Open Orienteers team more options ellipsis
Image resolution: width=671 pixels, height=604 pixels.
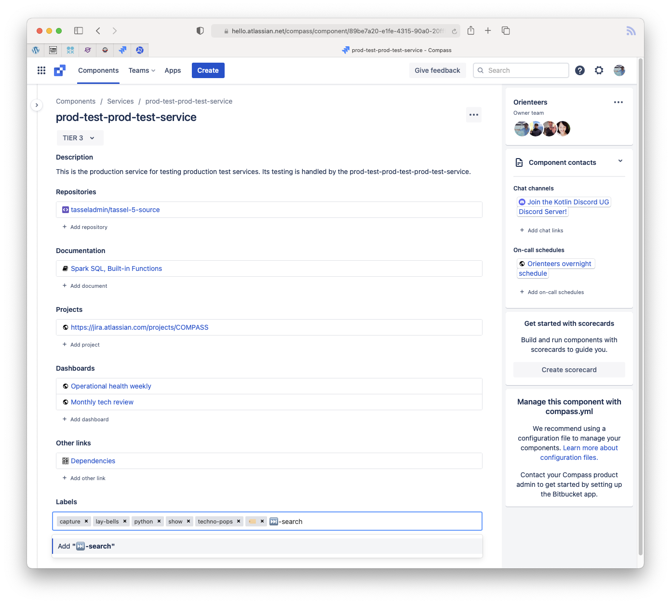(x=618, y=102)
